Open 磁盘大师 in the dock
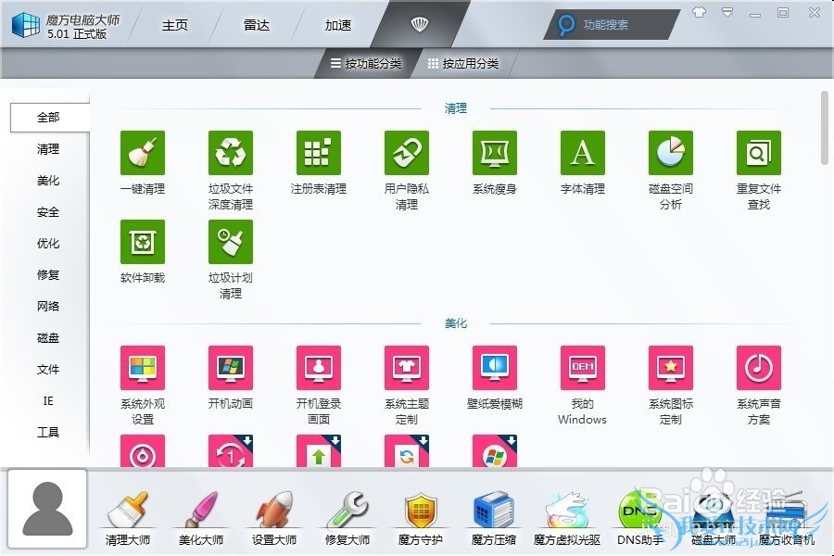 (714, 518)
